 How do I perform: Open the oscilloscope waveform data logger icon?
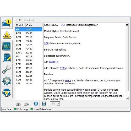point(7,46)
